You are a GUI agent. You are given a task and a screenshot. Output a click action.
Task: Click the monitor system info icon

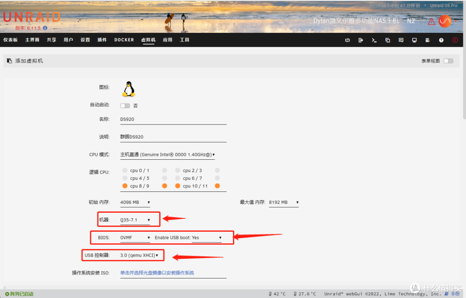tap(414, 40)
